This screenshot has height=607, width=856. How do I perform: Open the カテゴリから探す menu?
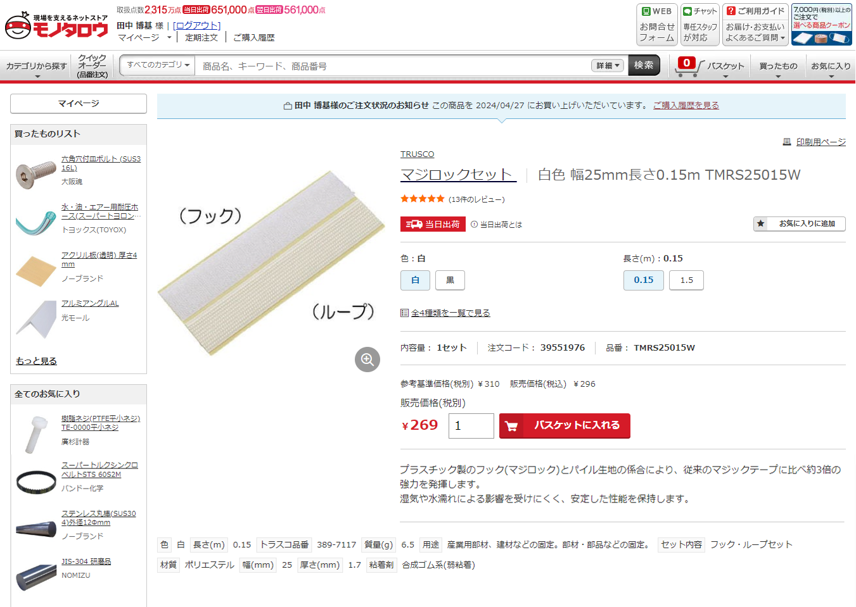(x=37, y=66)
